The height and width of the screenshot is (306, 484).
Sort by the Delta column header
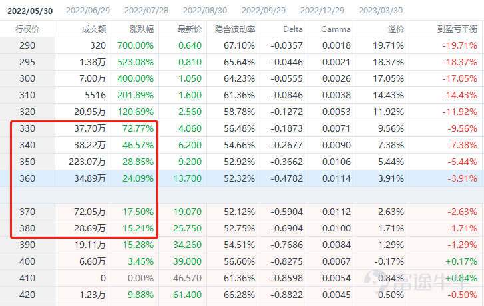click(293, 29)
